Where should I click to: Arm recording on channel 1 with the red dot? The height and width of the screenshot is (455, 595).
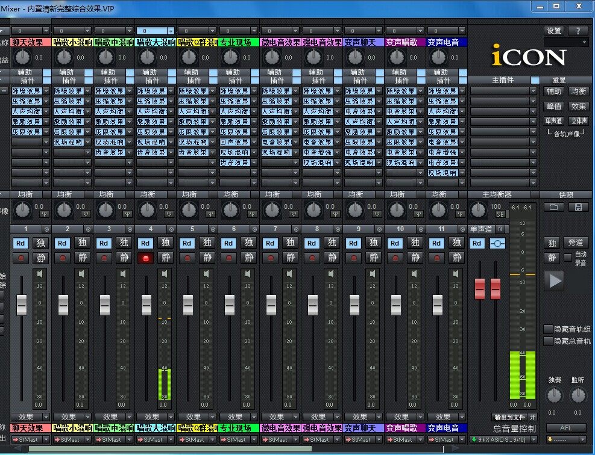pyautogui.click(x=21, y=258)
